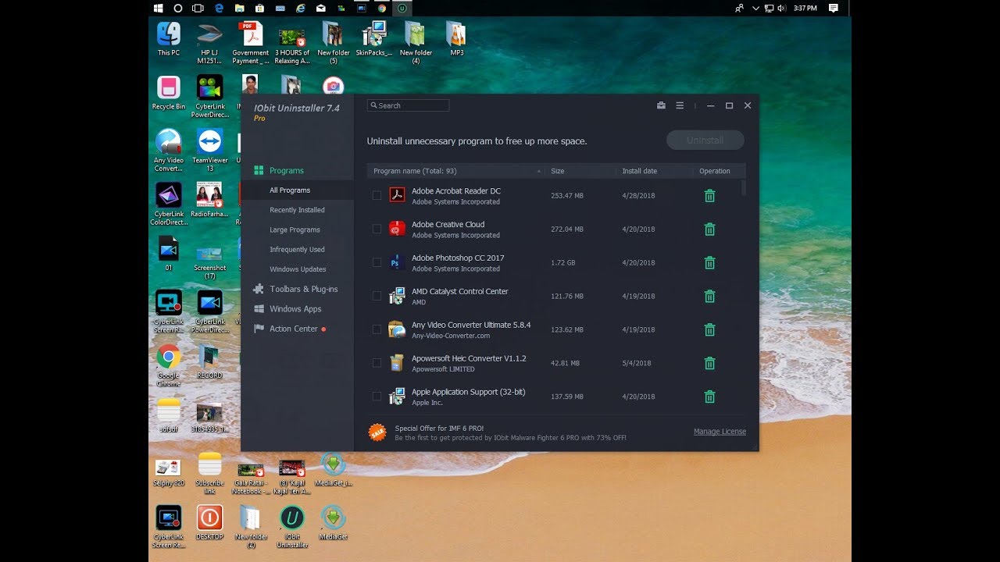This screenshot has height=562, width=1000.
Task: Check the box for Apple Application Support (32-bit)
Action: pyautogui.click(x=377, y=397)
